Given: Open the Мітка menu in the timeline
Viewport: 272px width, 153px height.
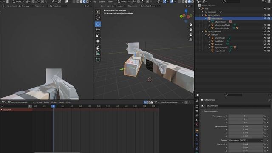Looking at the screenshot, I should click(x=54, y=102).
